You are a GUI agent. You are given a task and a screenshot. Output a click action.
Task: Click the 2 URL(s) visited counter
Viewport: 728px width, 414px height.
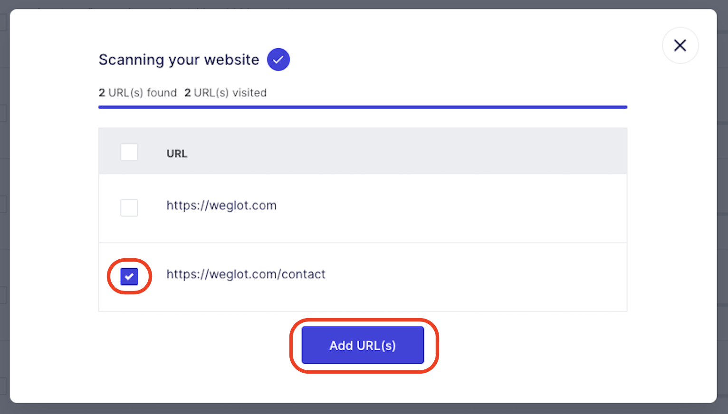pyautogui.click(x=225, y=93)
